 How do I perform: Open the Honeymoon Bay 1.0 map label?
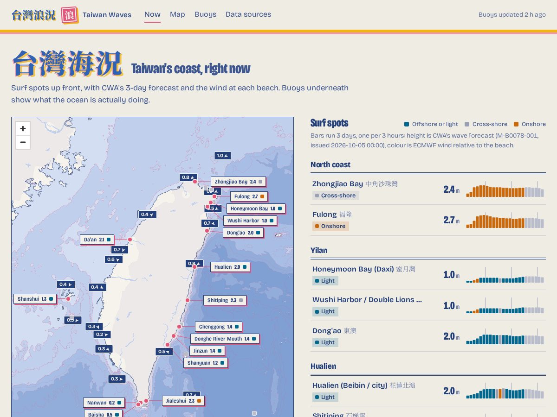256,209
